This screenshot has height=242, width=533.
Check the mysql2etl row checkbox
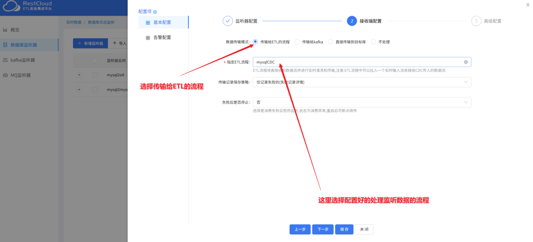[95, 75]
